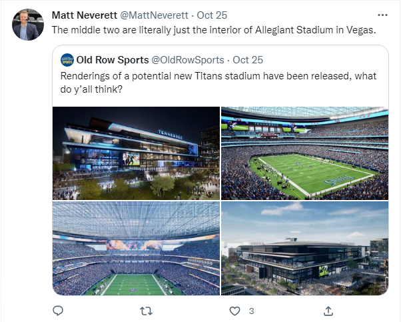Image resolution: width=401 pixels, height=322 pixels.
Task: View nighttime Tennessee stadium exterior rendering
Action: pyautogui.click(x=136, y=153)
